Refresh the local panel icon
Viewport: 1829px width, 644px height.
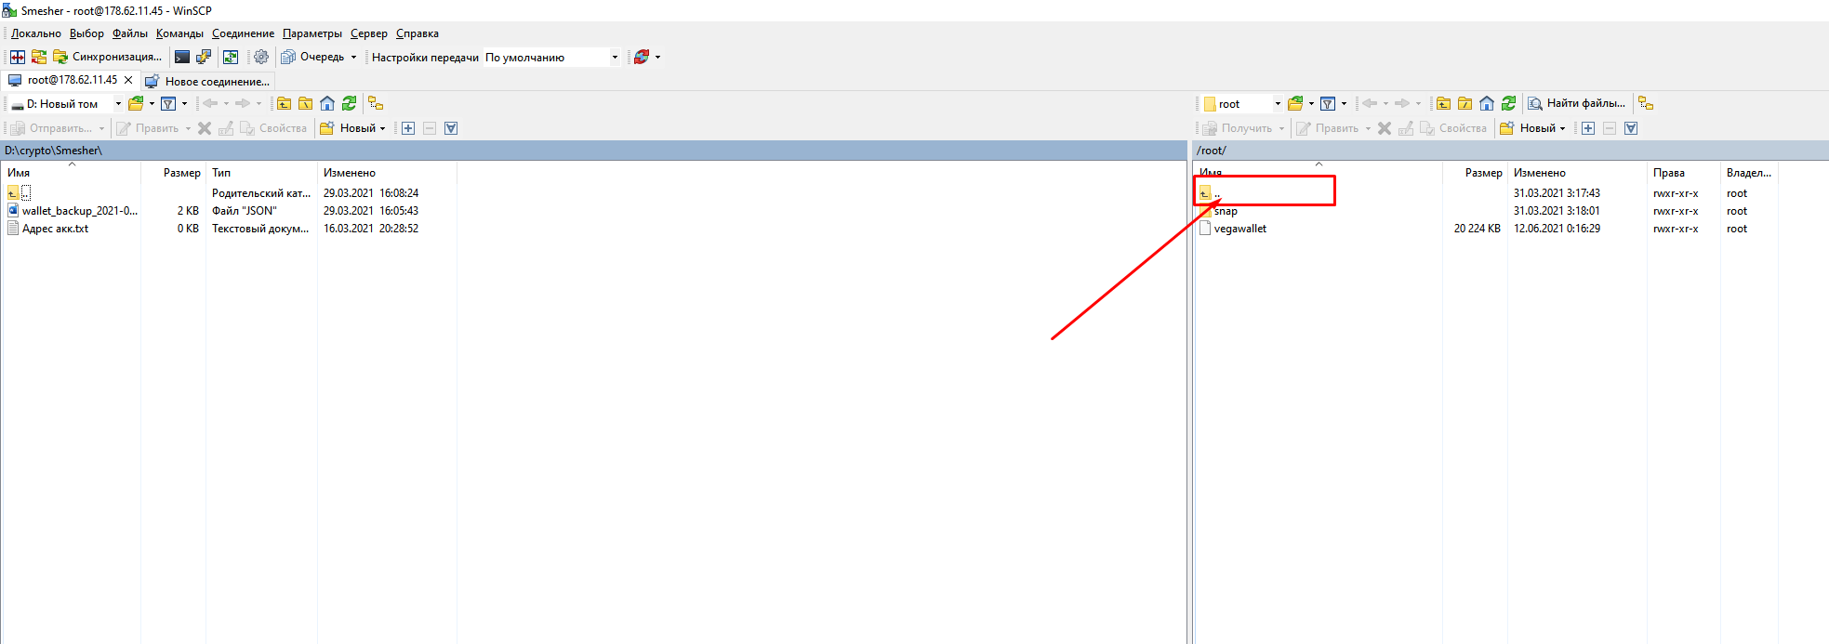tap(349, 103)
